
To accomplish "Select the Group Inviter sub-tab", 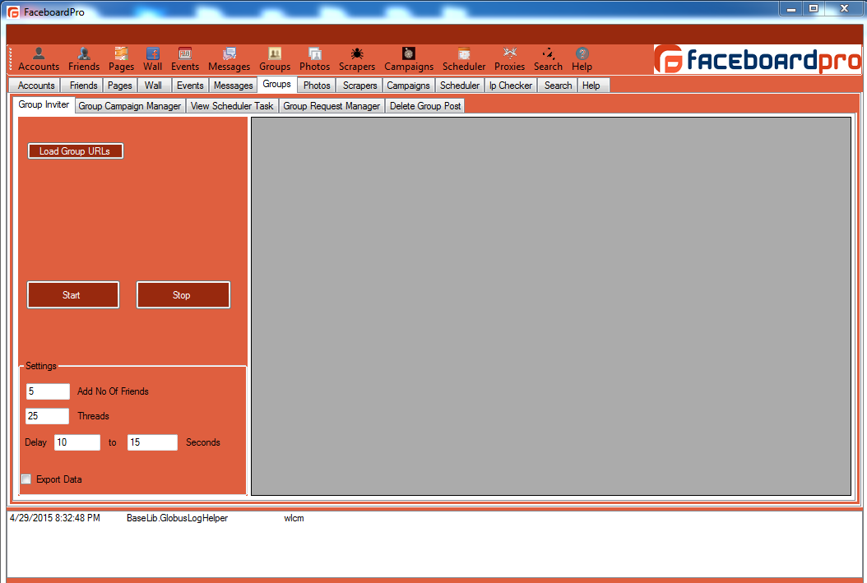I will [44, 104].
